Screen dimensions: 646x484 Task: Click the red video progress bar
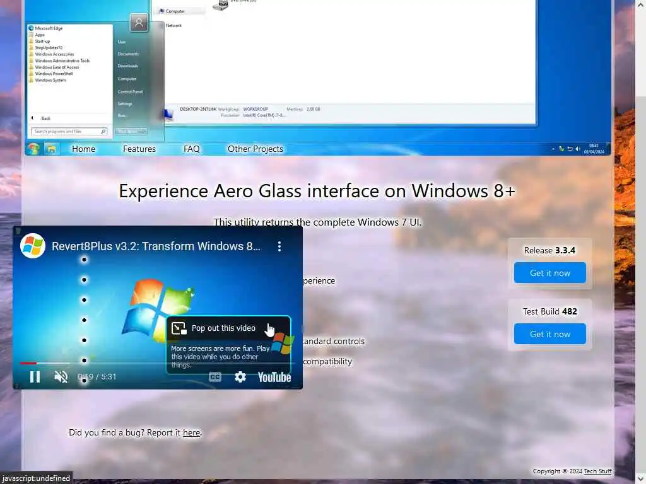[28, 363]
